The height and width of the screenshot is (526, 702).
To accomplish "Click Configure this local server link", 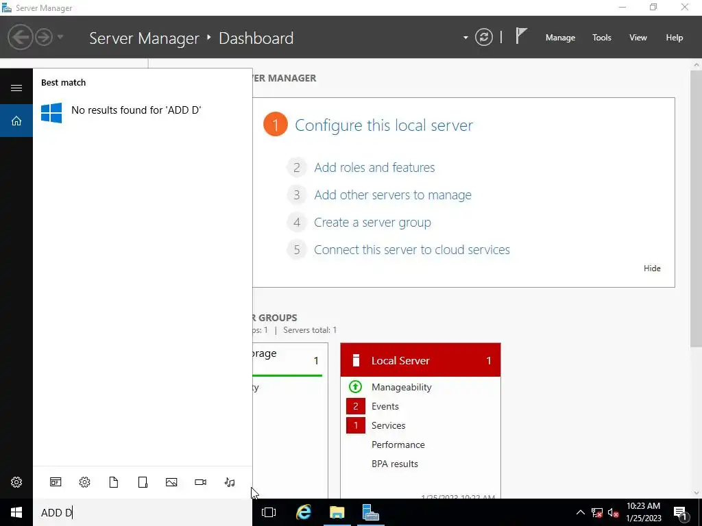I will click(384, 125).
